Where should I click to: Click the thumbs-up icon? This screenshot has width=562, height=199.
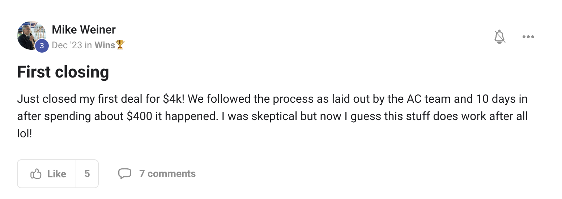pos(36,174)
